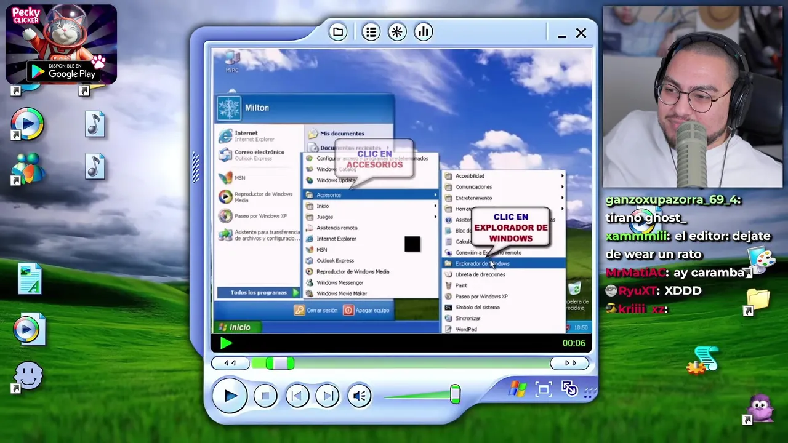Open WordPad from the Accesorios menu
The height and width of the screenshot is (443, 788).
[x=504, y=329]
